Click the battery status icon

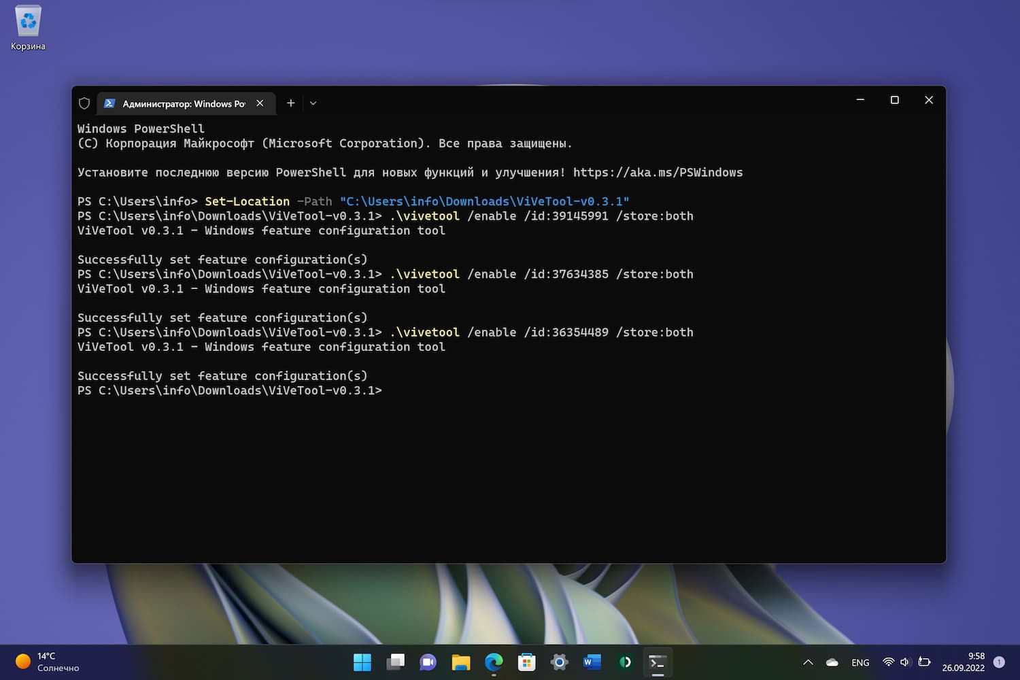[924, 662]
